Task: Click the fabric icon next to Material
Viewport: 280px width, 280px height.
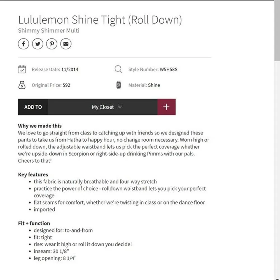Action: tap(118, 85)
